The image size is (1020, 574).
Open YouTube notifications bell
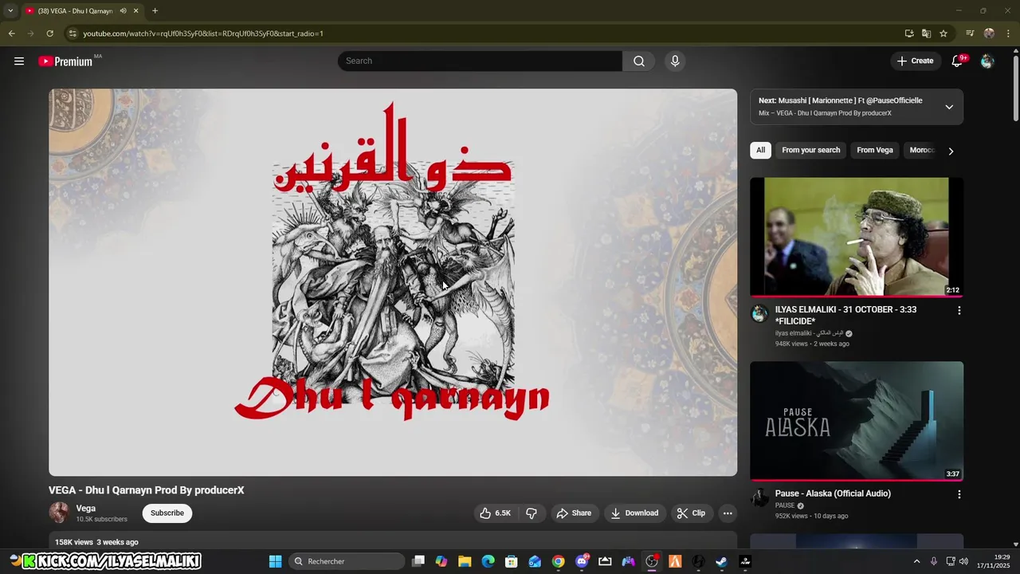point(958,61)
